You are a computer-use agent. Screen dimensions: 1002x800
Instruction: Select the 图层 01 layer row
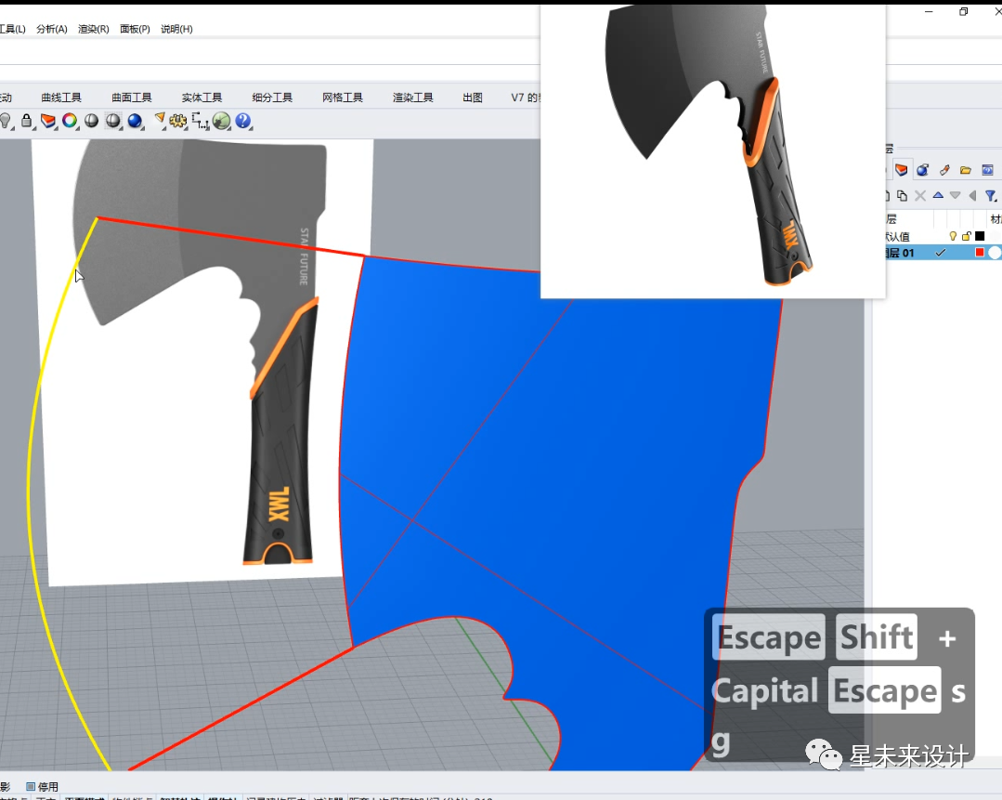coord(943,253)
